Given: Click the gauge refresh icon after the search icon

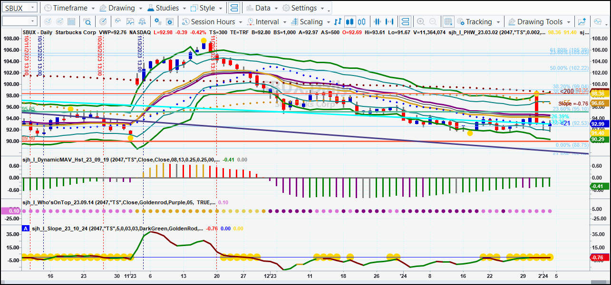Looking at the screenshot, I should [x=103, y=22].
